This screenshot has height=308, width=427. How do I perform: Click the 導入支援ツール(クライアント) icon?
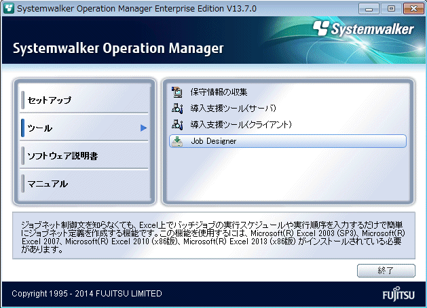177,125
